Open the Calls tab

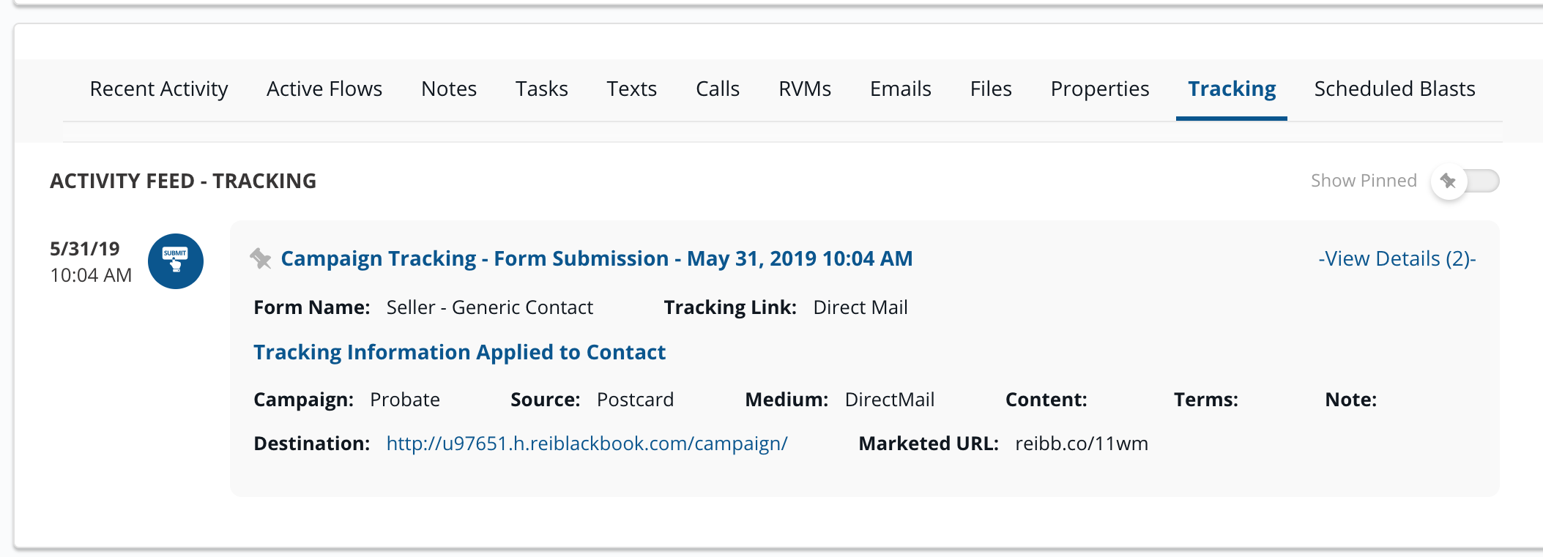click(x=718, y=89)
